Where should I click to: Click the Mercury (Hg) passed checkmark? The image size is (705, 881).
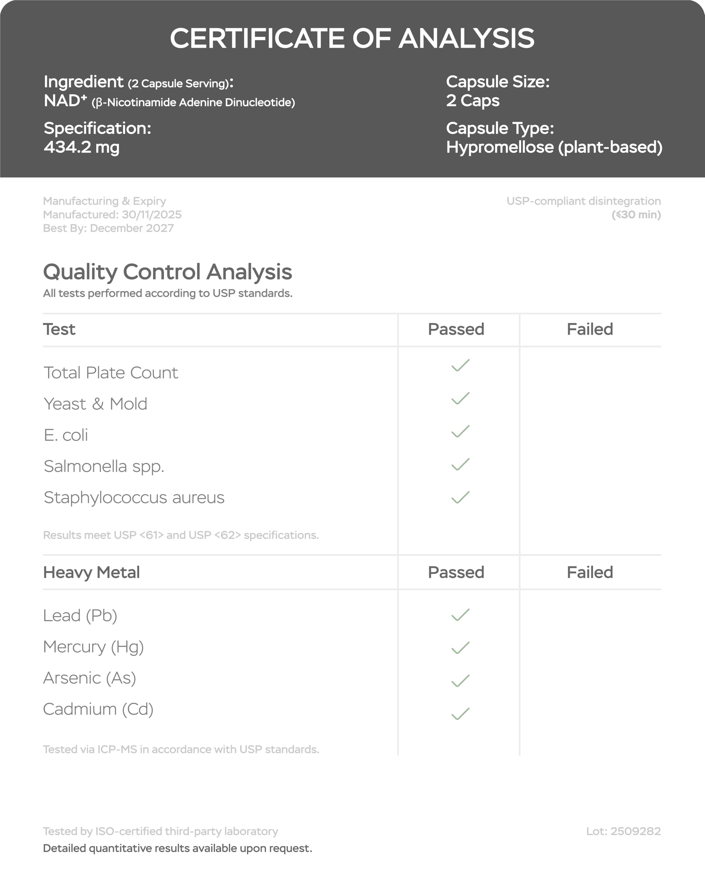[460, 648]
